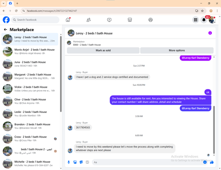
Task: Go to the Home feed icon
Action: click(68, 20)
